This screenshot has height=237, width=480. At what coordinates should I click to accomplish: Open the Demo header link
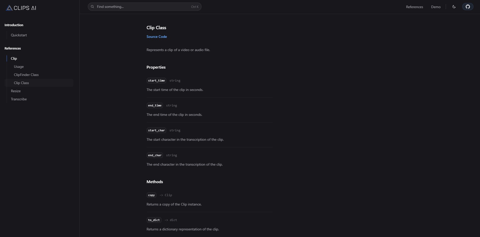point(436,7)
